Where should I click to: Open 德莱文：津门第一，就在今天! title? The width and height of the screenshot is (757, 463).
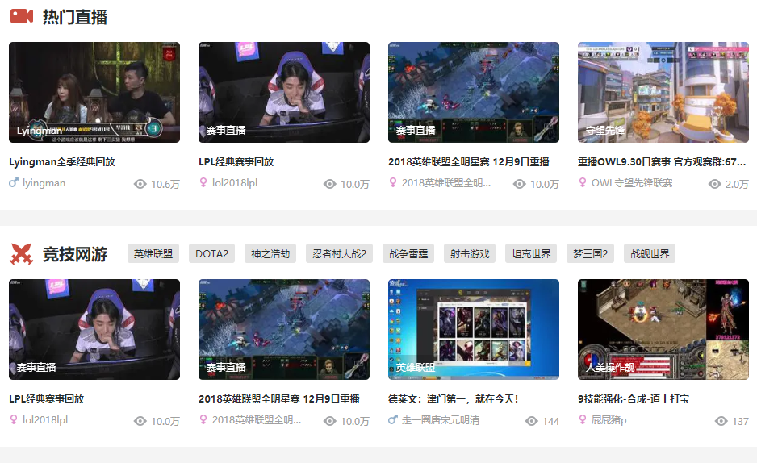tap(453, 398)
